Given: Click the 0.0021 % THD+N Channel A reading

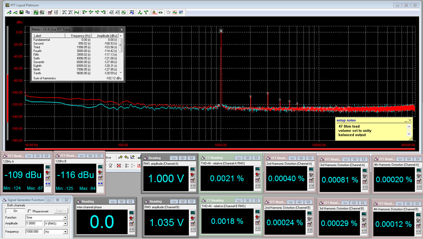Looking at the screenshot, I should click(x=227, y=178).
